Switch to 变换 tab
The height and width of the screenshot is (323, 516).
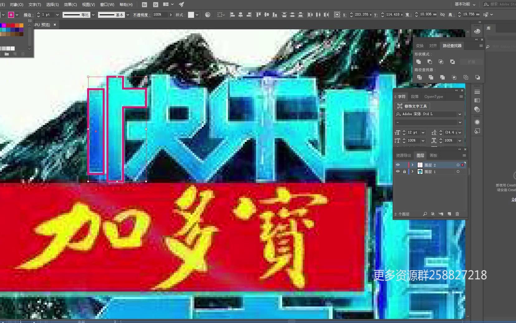(x=420, y=46)
